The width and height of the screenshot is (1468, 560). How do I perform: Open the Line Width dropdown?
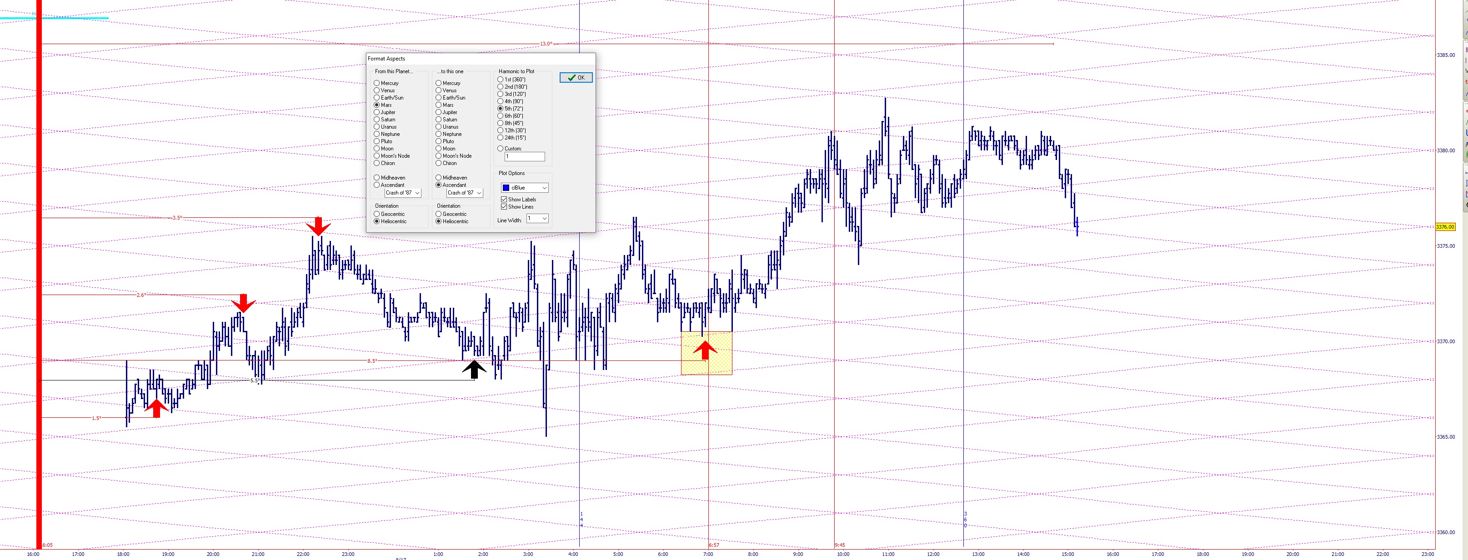click(537, 219)
